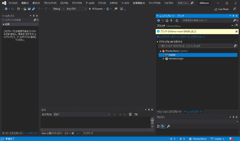Open file with the folder icon

pyautogui.click(x=25, y=9)
